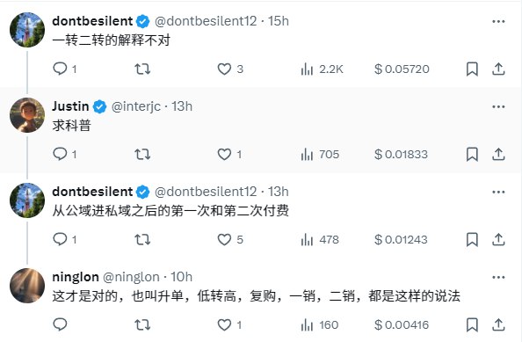The image size is (522, 342).
Task: Share ninglon's tweet via upload icon
Action: tap(498, 324)
